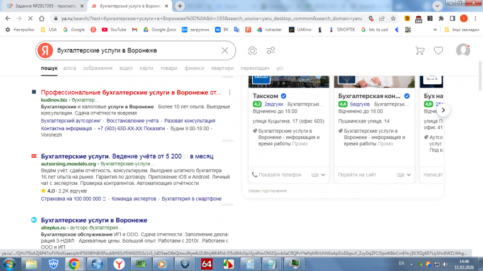The width and height of the screenshot is (483, 271).
Task: Open усі services tab
Action: (x=279, y=68)
